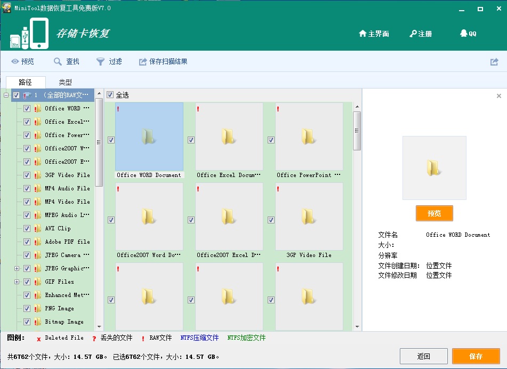
Task: Click NTFS加密文件 legend text
Action: (x=246, y=338)
